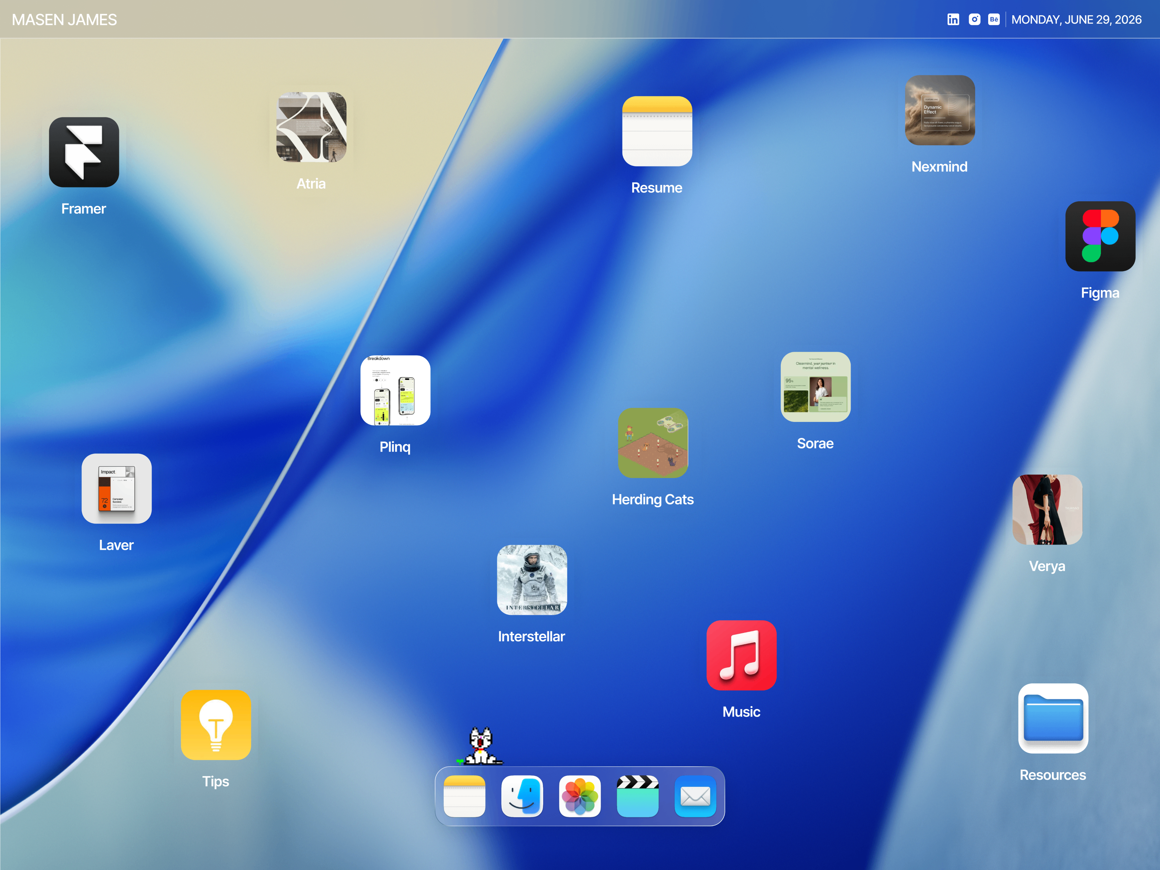
Task: Open Mail from the dock
Action: coord(695,796)
